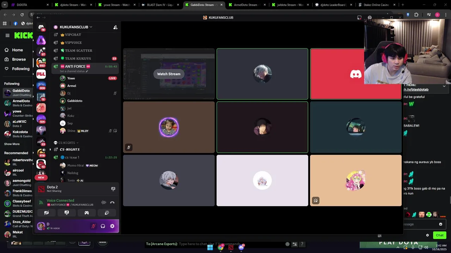The width and height of the screenshot is (451, 253).
Task: Click Discord back navigation arrow
Action: tap(38, 18)
